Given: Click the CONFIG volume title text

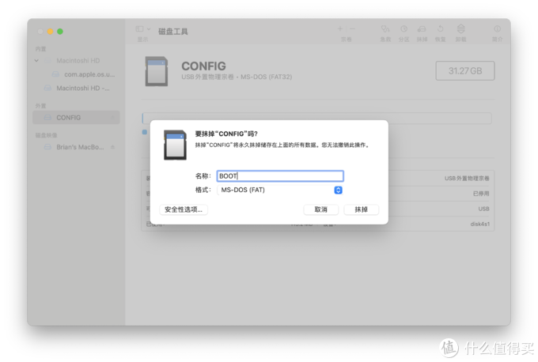Looking at the screenshot, I should pos(203,66).
